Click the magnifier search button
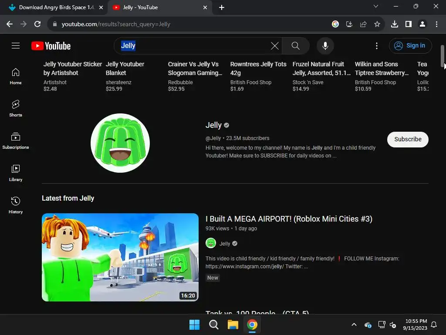Viewport: 446px width, 335px height. [x=296, y=45]
